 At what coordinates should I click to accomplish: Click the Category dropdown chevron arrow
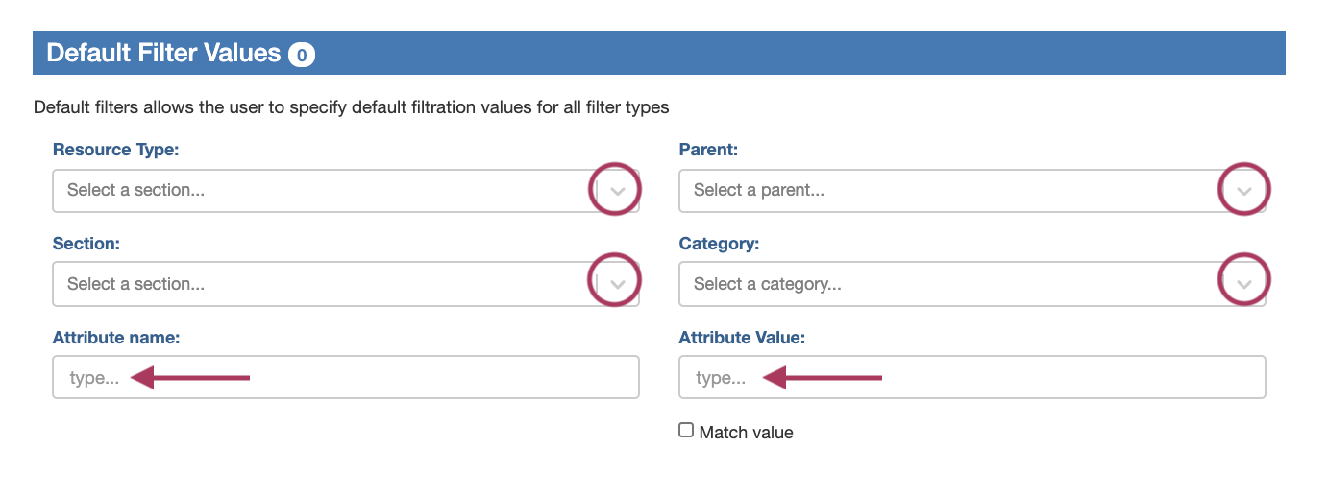[x=1244, y=284]
